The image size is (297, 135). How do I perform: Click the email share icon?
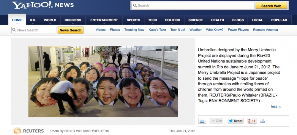202,121
